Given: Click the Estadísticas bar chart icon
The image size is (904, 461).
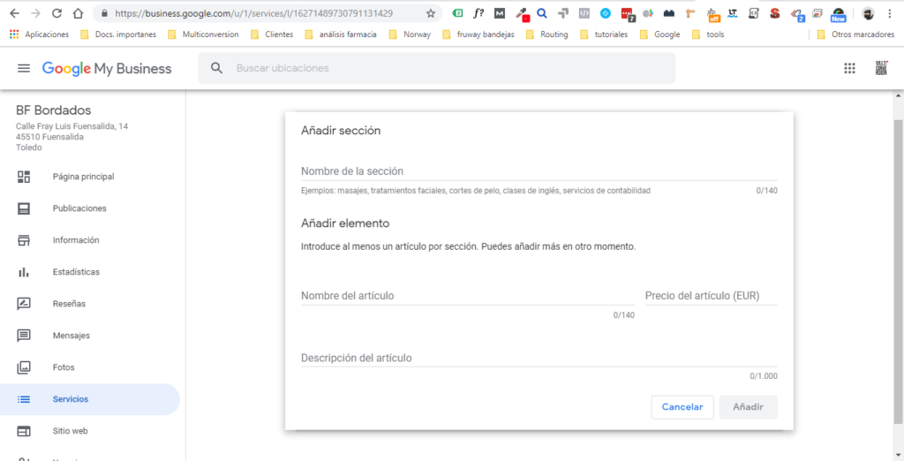Looking at the screenshot, I should point(24,272).
